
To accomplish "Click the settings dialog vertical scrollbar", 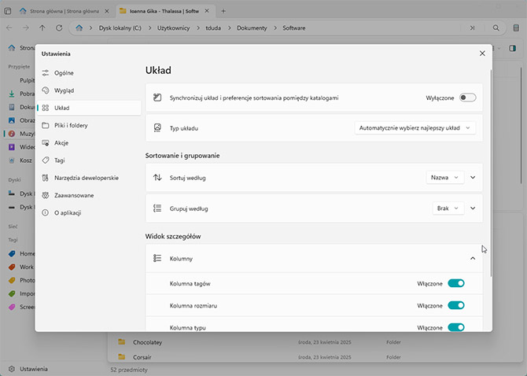I will point(492,173).
